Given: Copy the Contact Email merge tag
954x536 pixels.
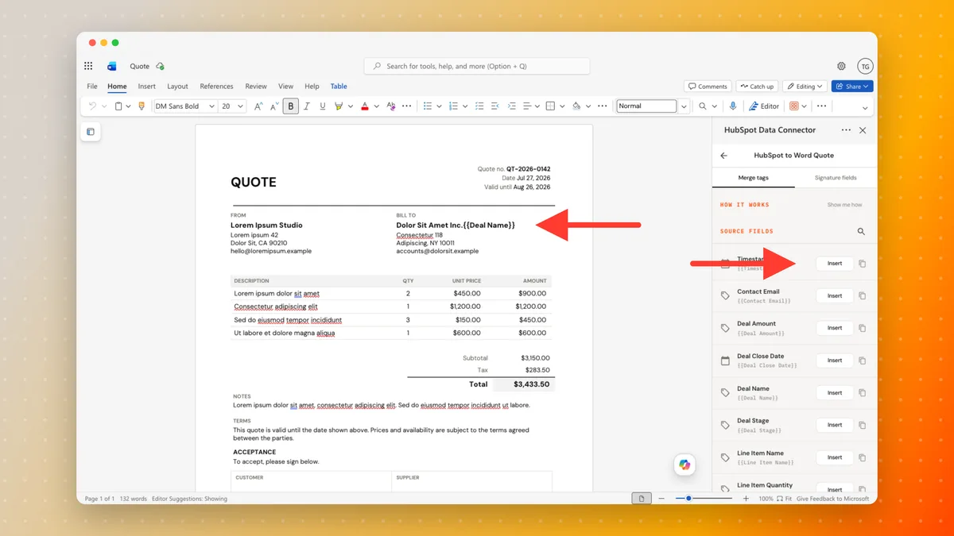Looking at the screenshot, I should pos(863,295).
